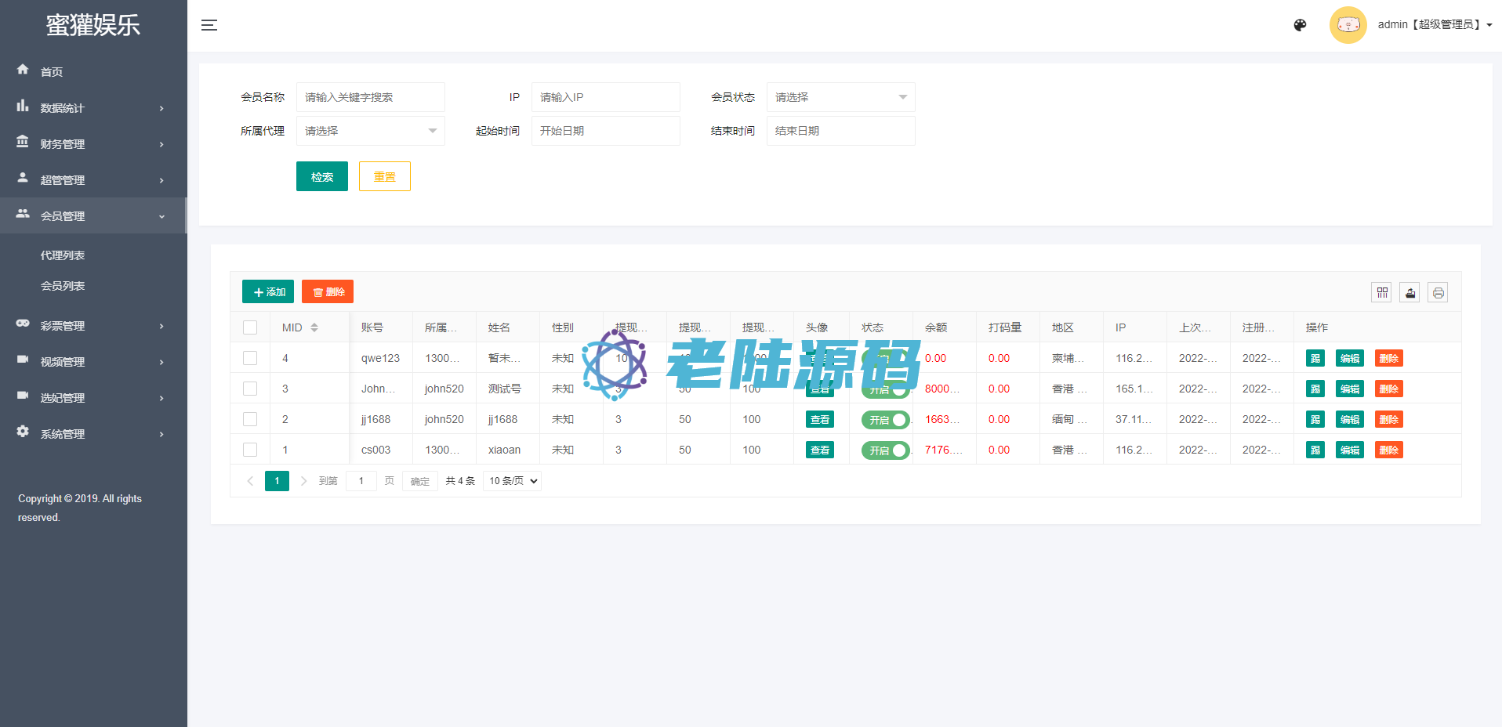Viewport: 1502px width, 727px height.
Task: Click the 彩票管理 gamepad icon
Action: 23,324
